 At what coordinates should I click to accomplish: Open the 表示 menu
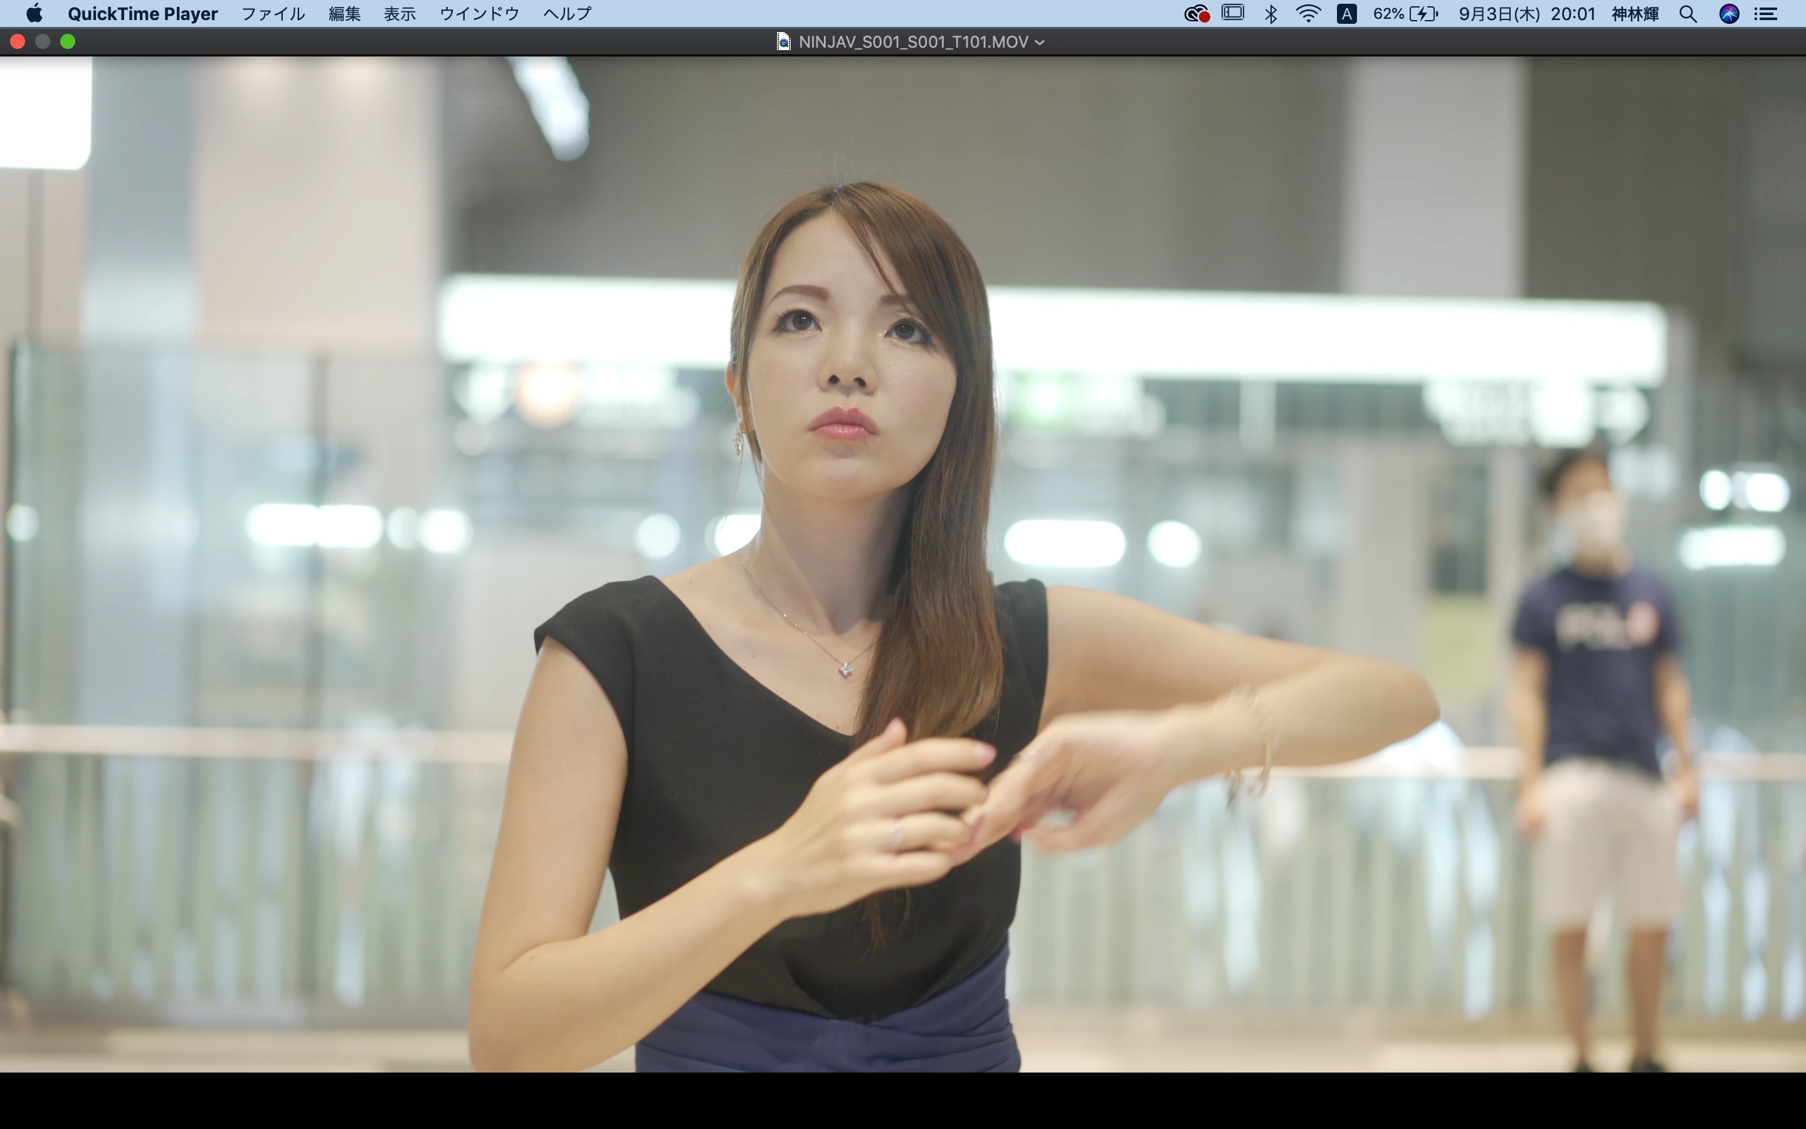coord(400,13)
